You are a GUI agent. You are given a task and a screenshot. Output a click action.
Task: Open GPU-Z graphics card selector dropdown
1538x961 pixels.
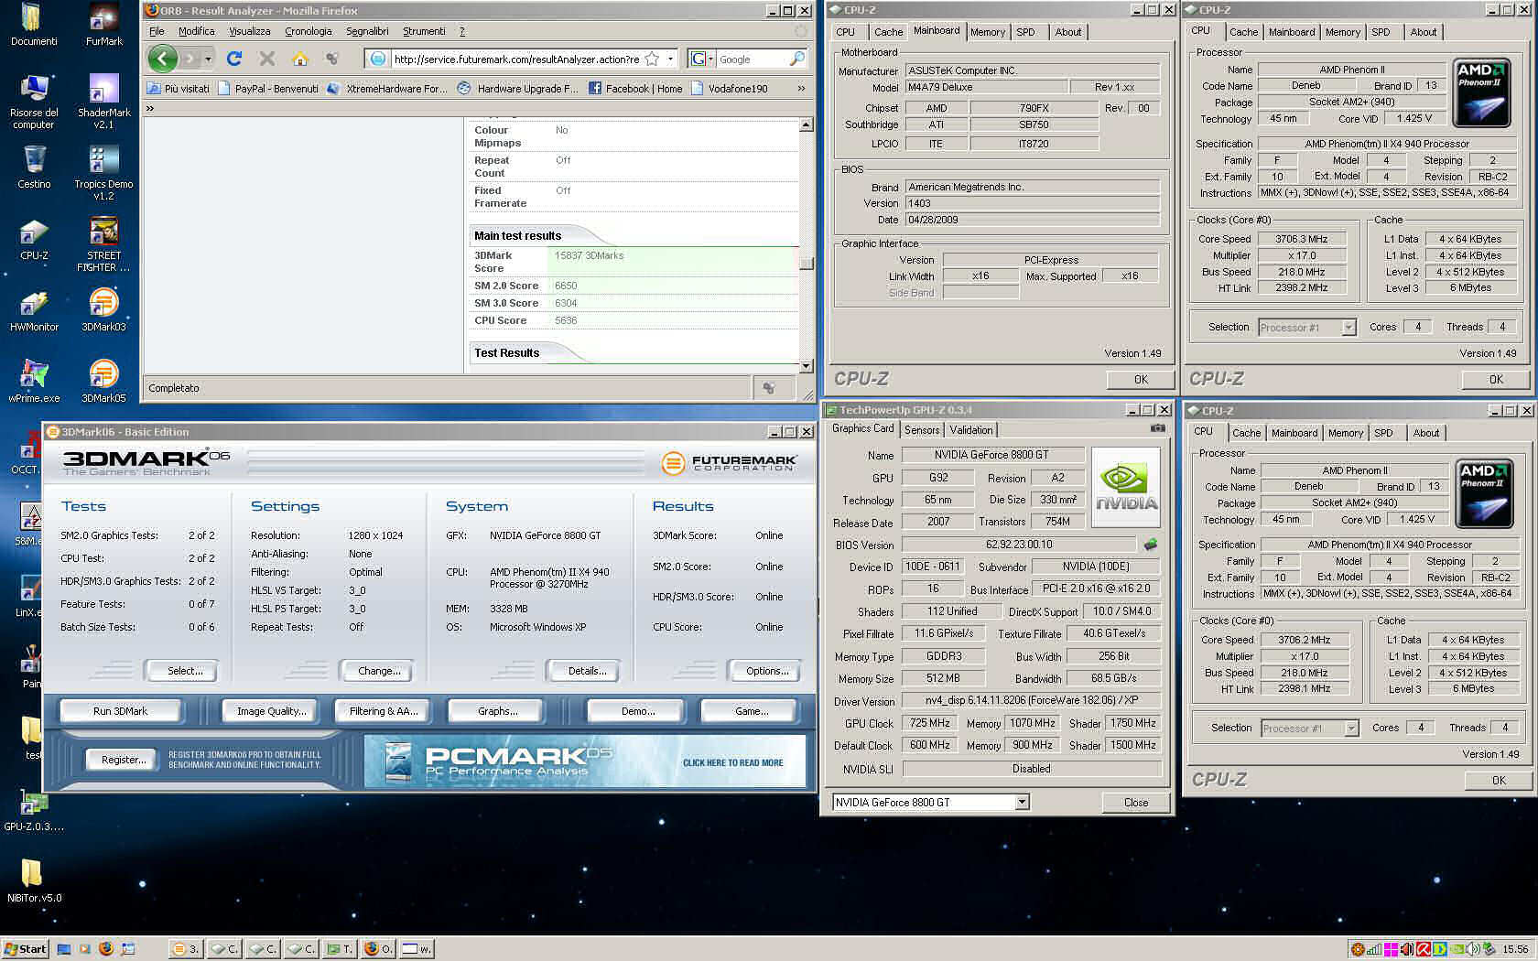pos(1023,803)
